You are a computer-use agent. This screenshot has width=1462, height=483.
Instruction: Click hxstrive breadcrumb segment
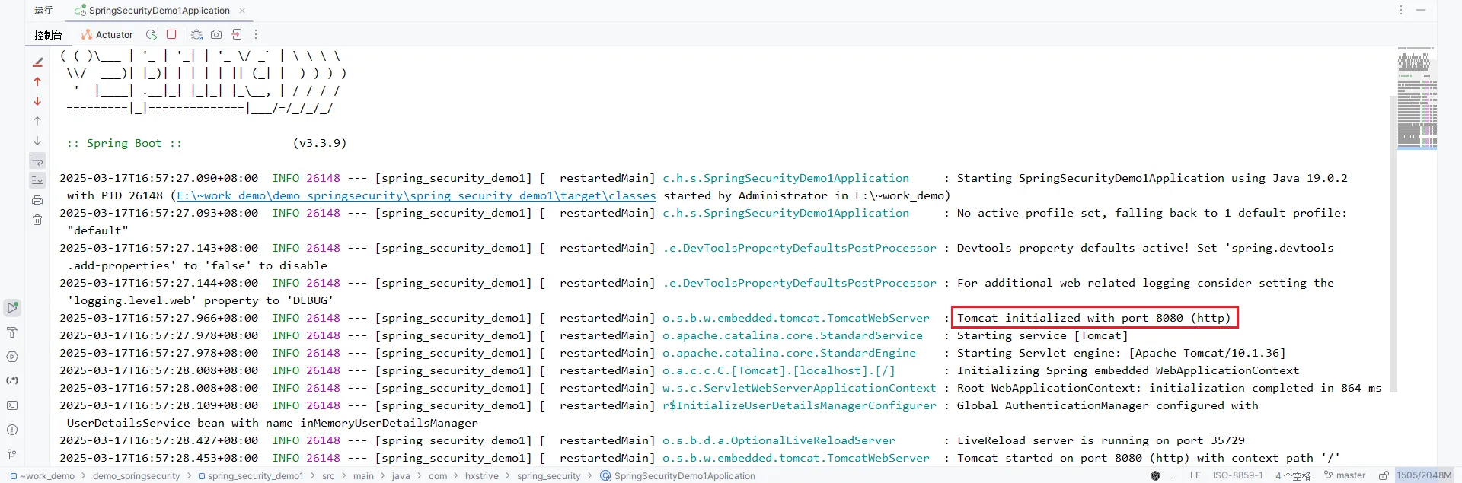[482, 476]
